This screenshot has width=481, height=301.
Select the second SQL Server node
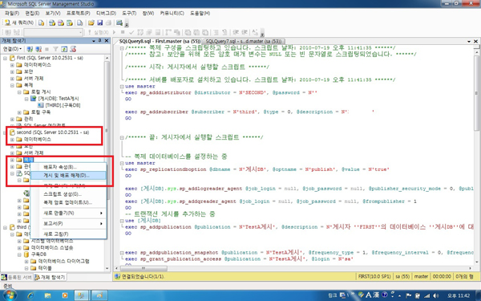point(52,132)
